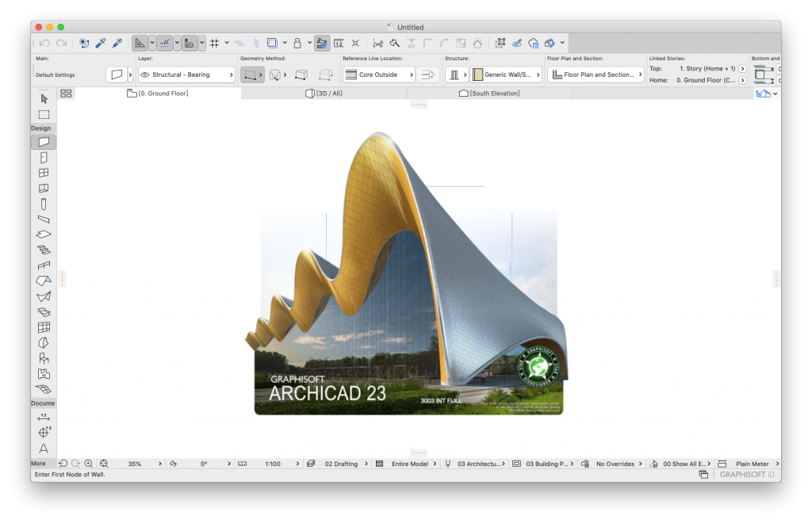Select the Level Dimension tool
Screen dimensions: 812x523
pos(44,433)
